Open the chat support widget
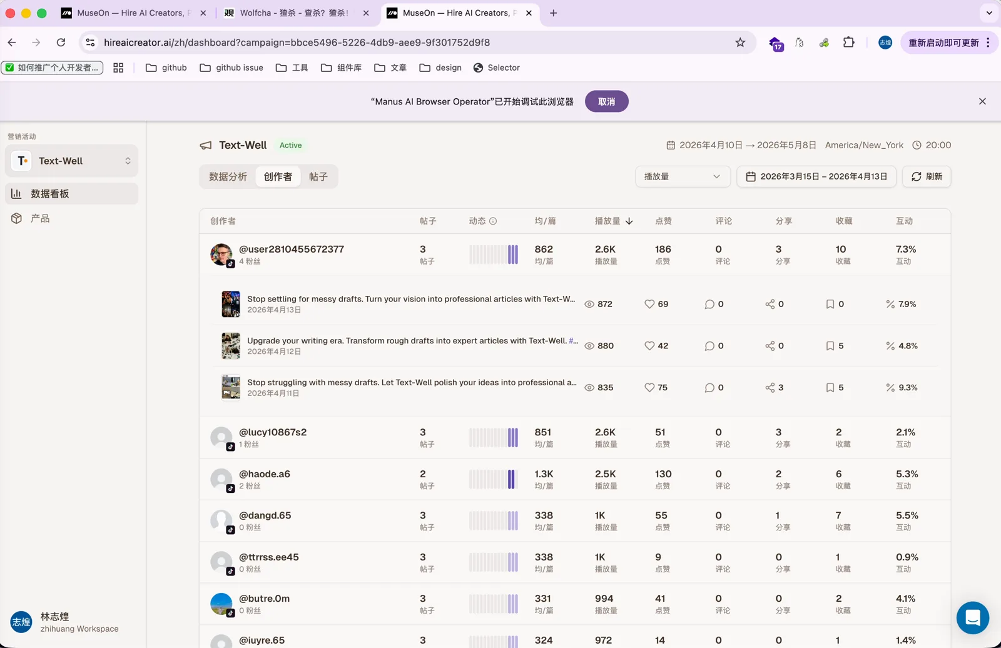This screenshot has height=648, width=1001. [972, 617]
